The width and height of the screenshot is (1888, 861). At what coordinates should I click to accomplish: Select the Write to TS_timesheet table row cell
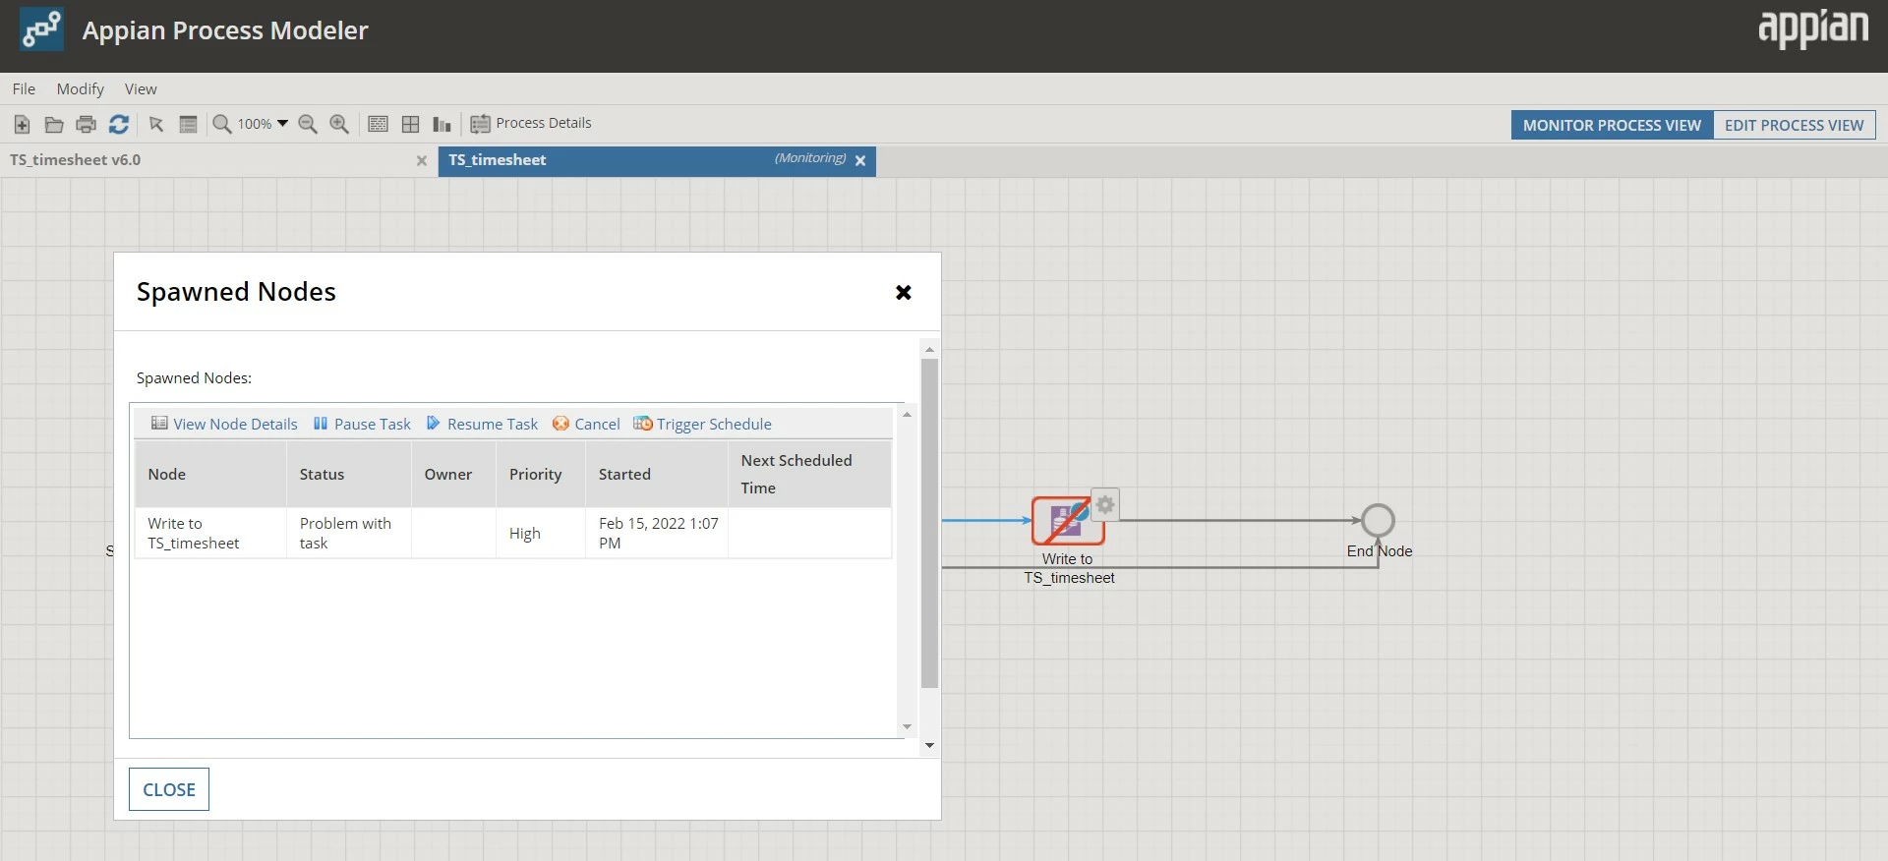[x=210, y=533]
